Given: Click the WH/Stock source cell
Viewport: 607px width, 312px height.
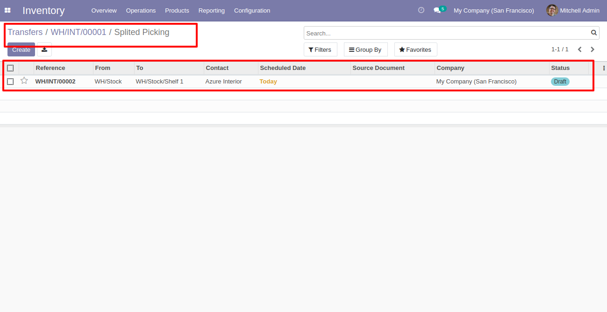Looking at the screenshot, I should (108, 82).
